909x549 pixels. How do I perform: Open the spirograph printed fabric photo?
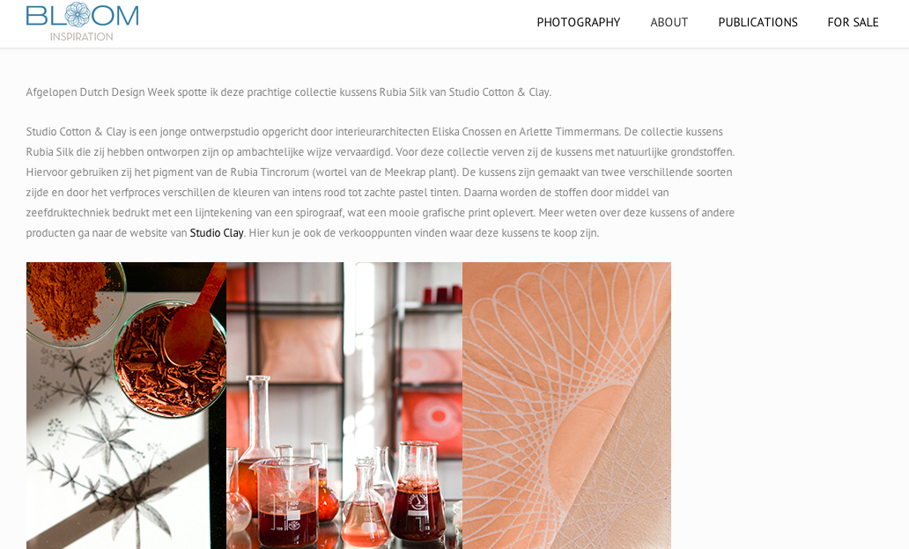click(566, 406)
